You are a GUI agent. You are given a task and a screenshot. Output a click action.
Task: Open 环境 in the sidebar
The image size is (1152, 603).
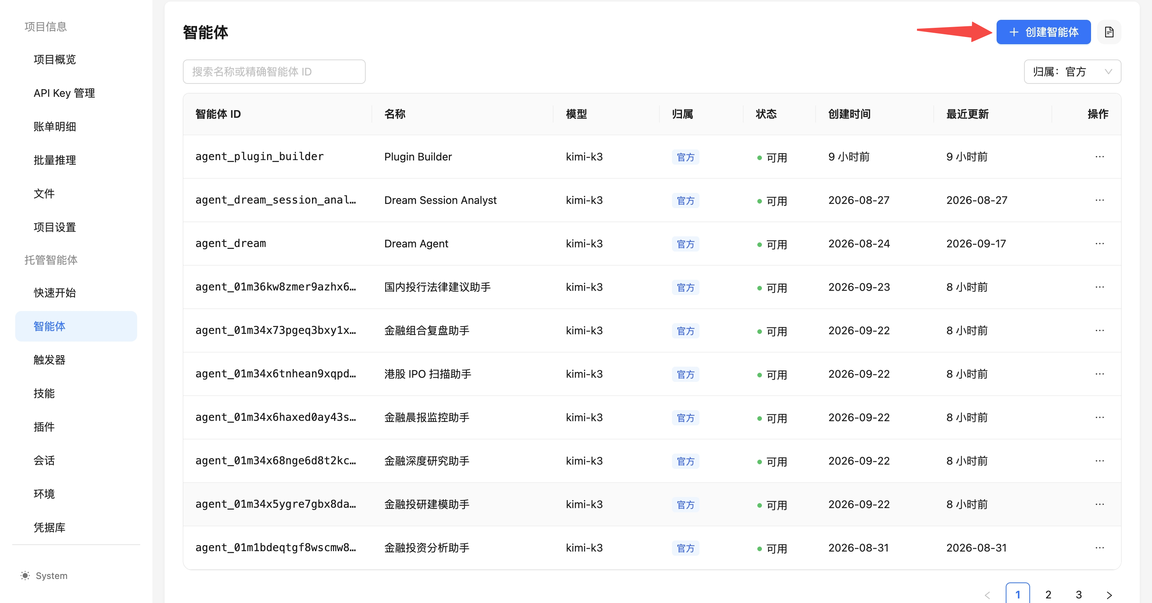44,494
